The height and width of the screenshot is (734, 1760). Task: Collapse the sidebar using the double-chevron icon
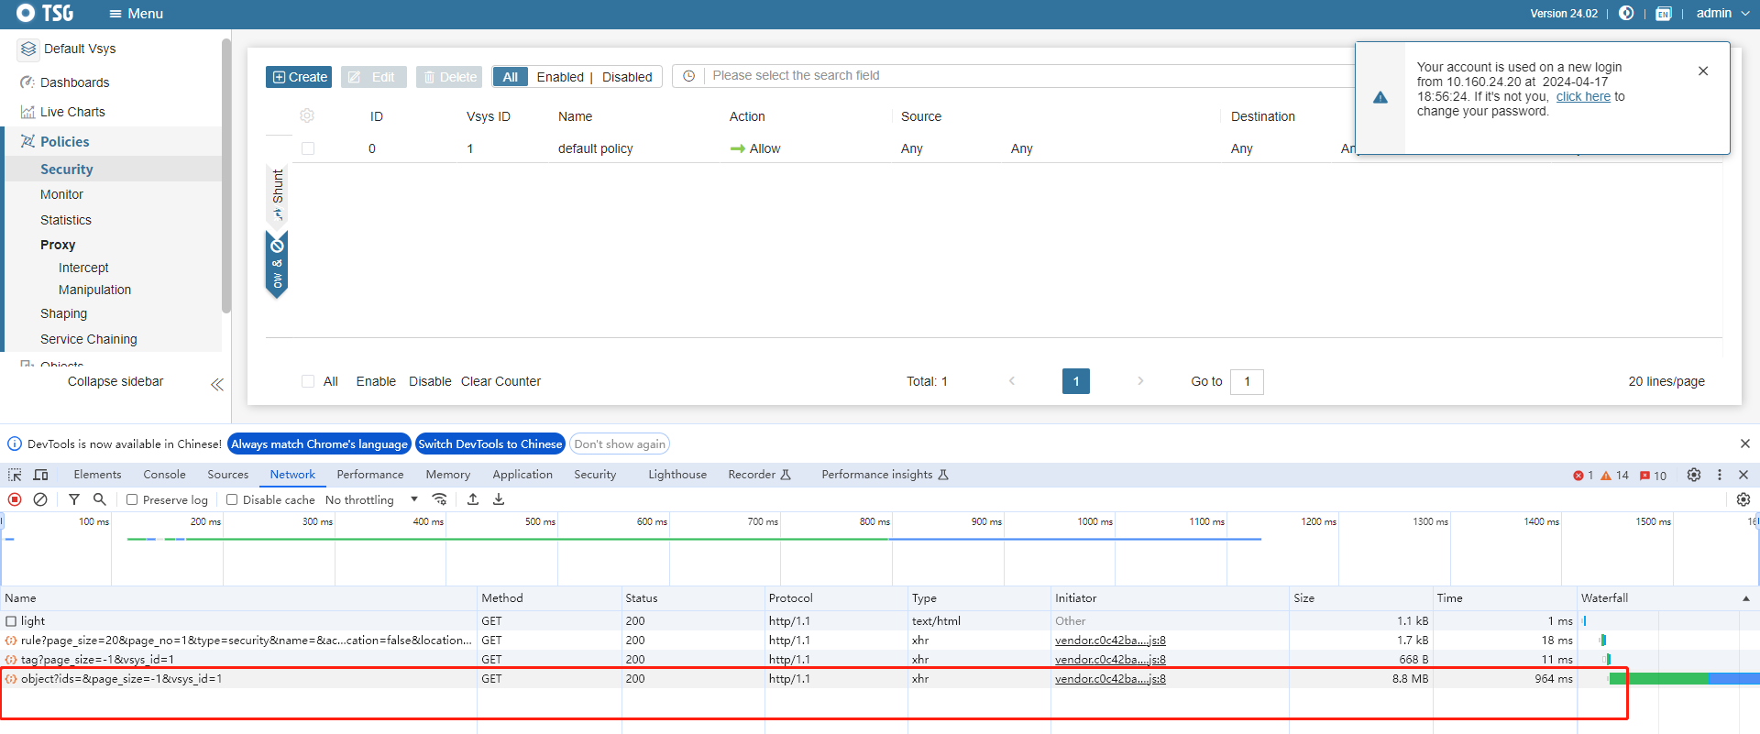[x=217, y=385]
